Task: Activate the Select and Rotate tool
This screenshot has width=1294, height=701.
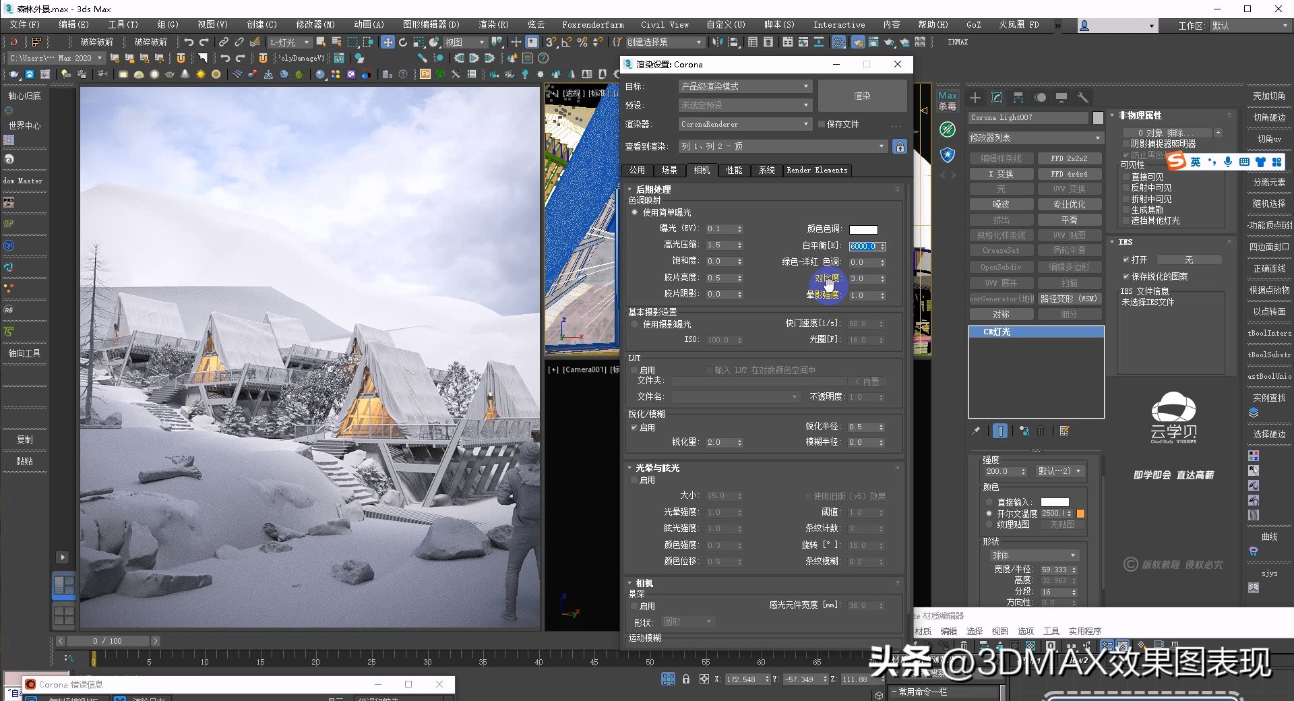Action: [402, 42]
